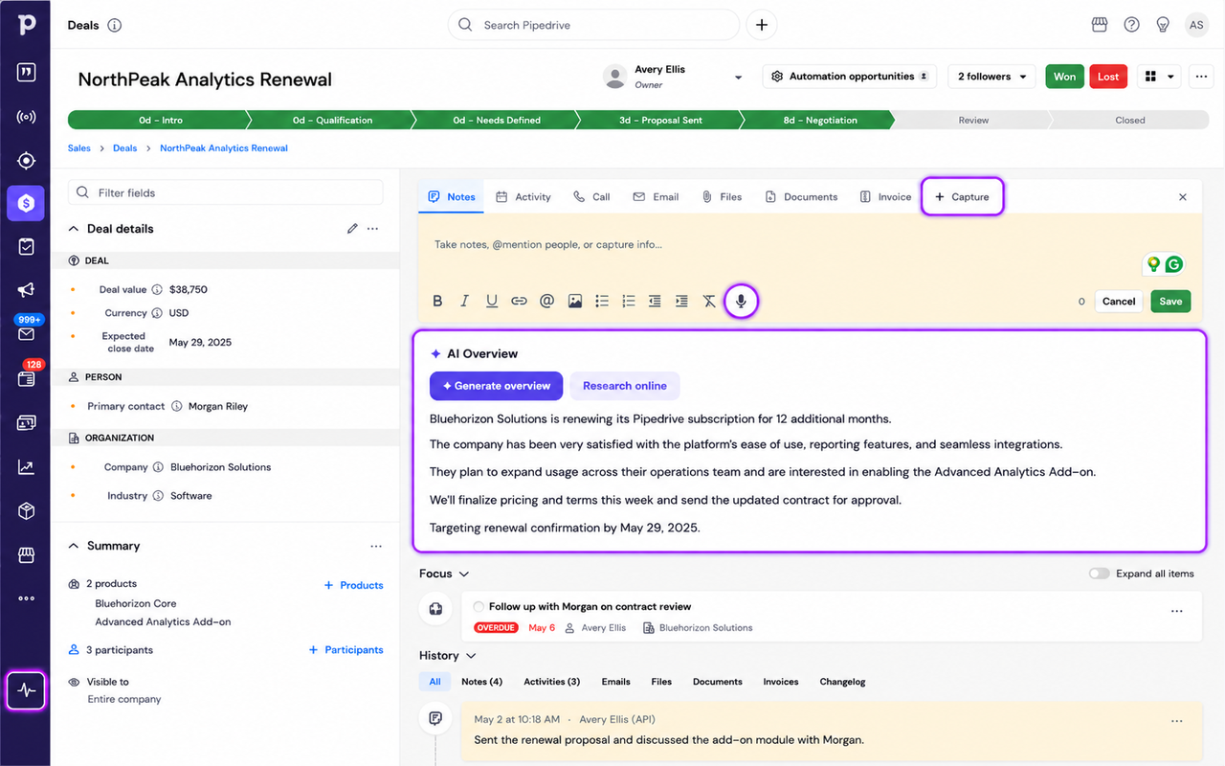Toggle bold formatting in note editor

point(437,301)
